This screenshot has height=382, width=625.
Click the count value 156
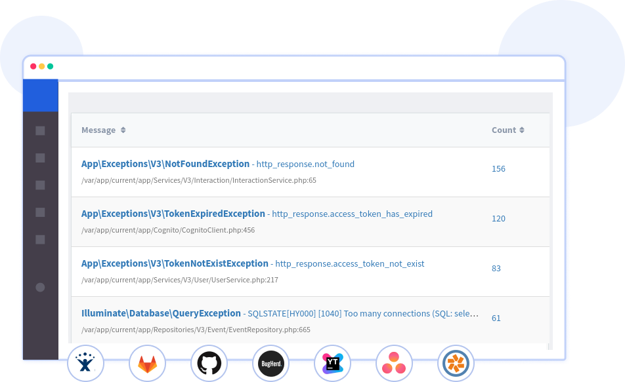tap(498, 168)
